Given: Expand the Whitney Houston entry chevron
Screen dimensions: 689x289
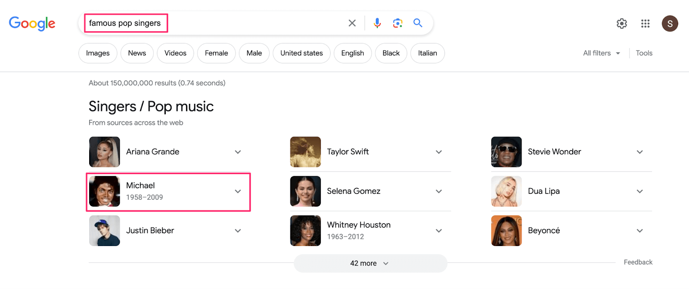Looking at the screenshot, I should 439,231.
